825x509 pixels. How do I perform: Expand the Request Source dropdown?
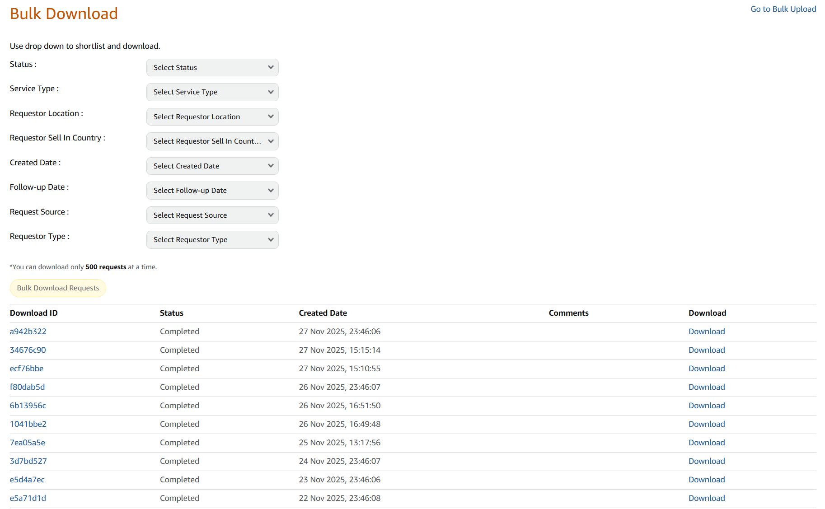pyautogui.click(x=212, y=215)
